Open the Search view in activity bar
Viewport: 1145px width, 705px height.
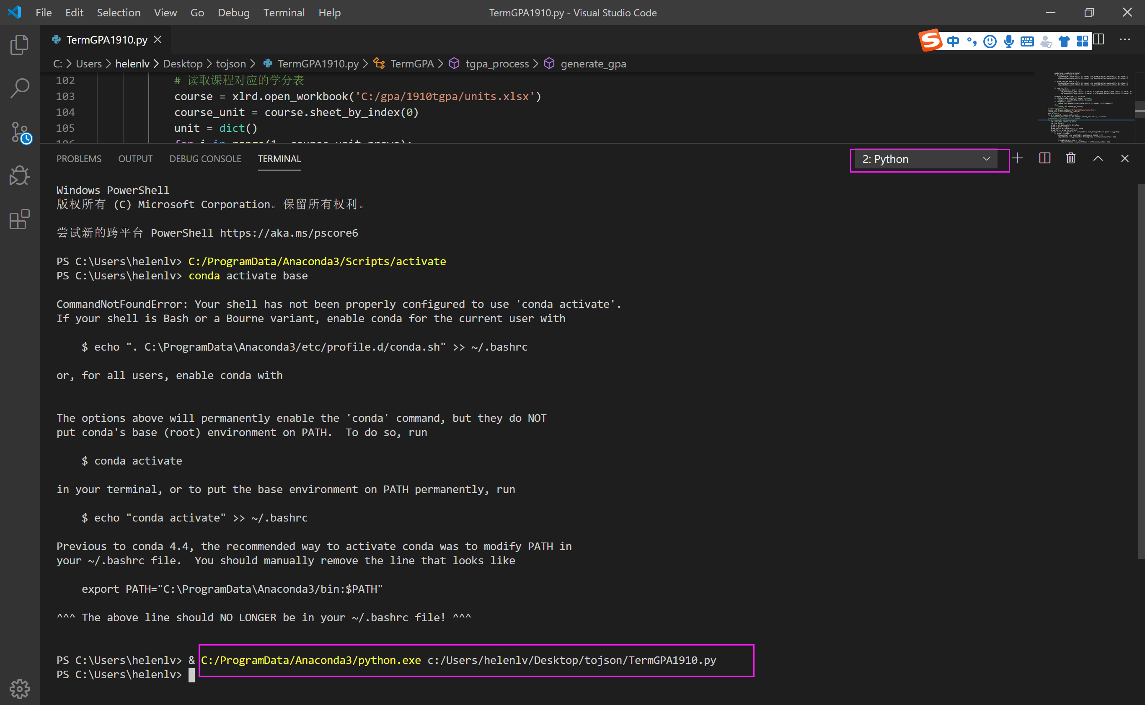[x=19, y=88]
